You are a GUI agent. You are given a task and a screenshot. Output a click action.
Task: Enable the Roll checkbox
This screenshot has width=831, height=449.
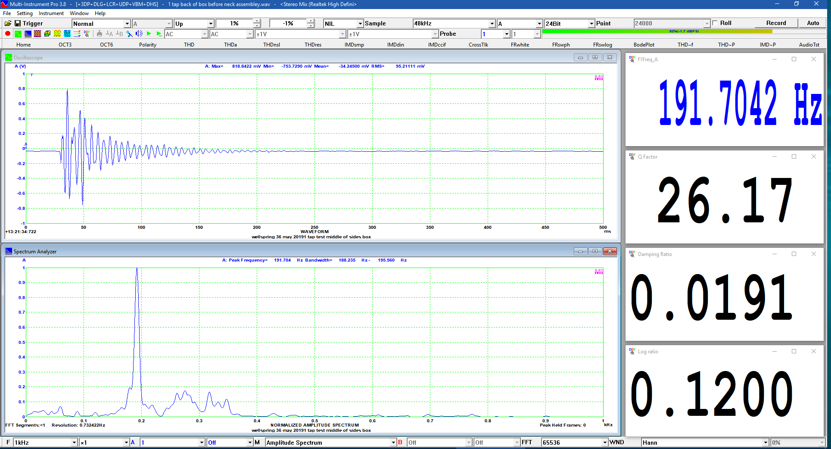(x=715, y=23)
